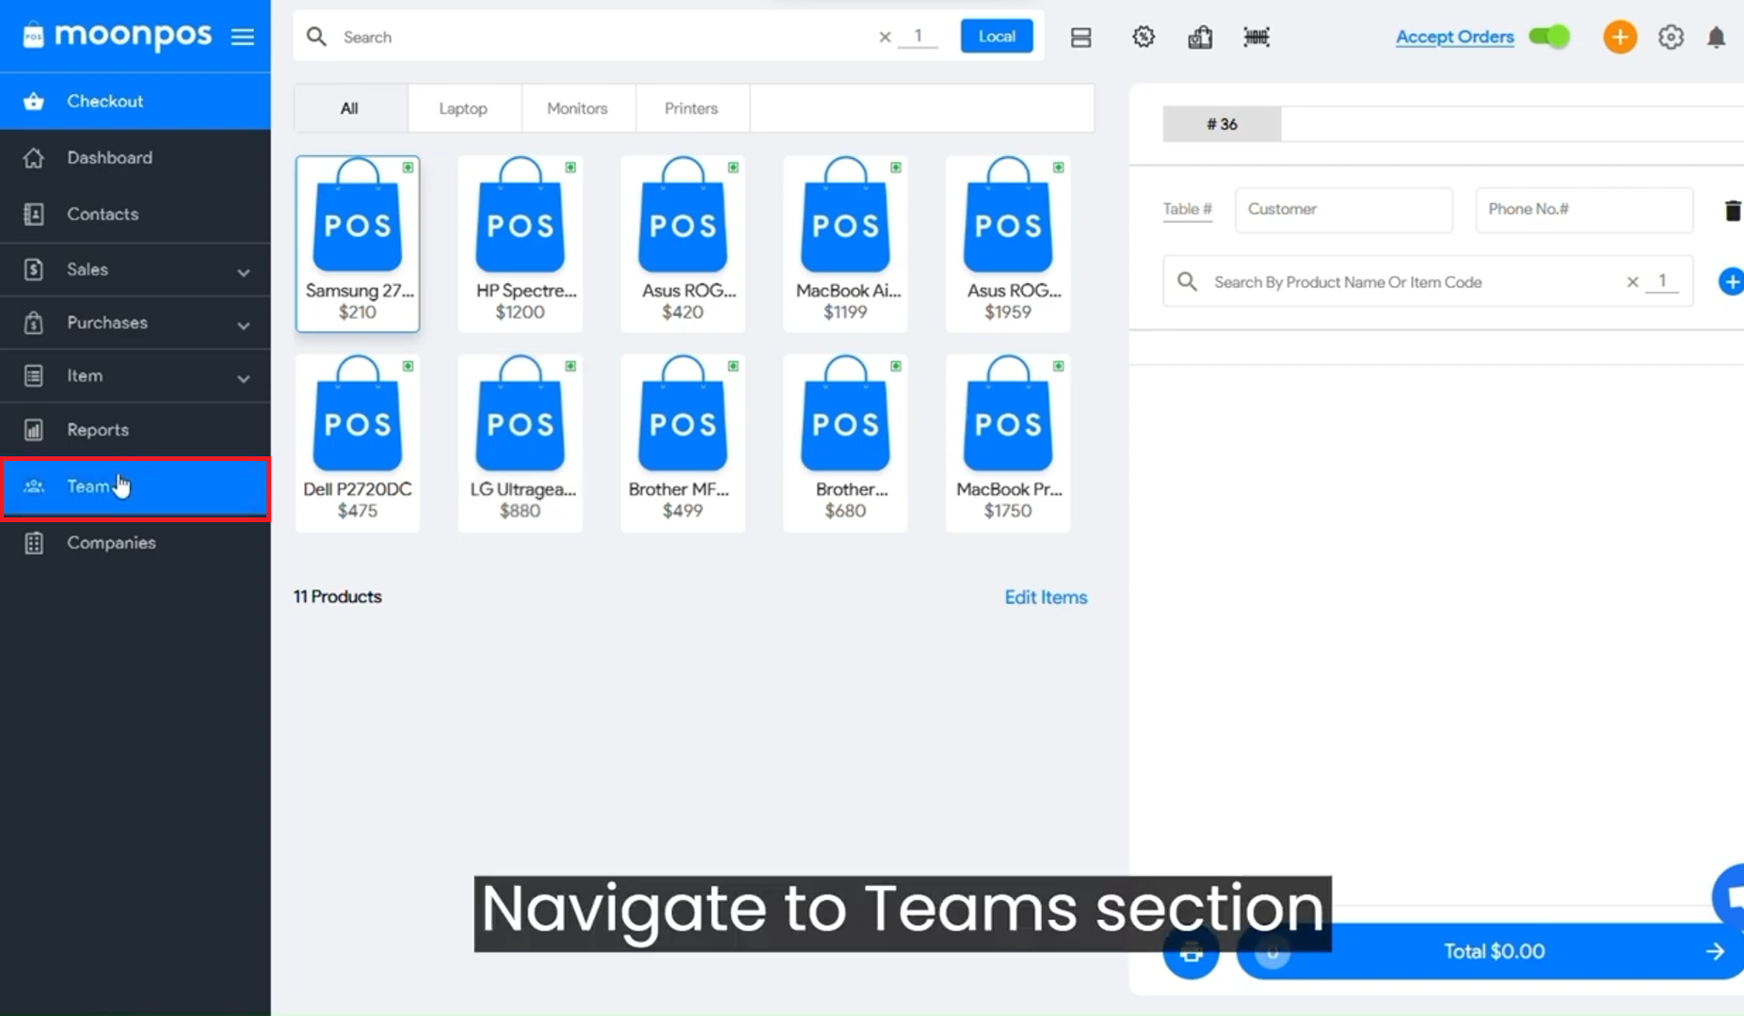Open Dashboard in the sidebar
This screenshot has height=1016, width=1744.
[x=136, y=157]
